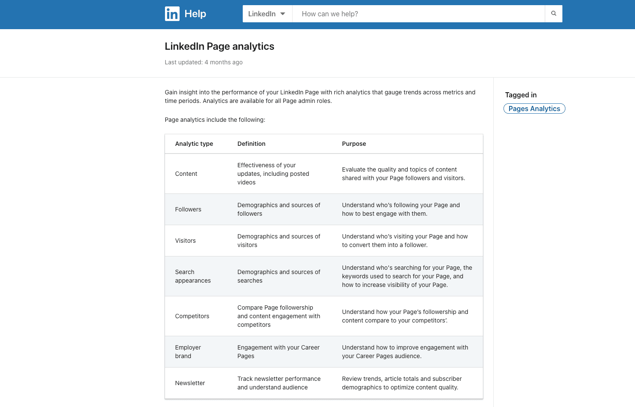Click the 'Last updated: 4 months ago' text

203,62
